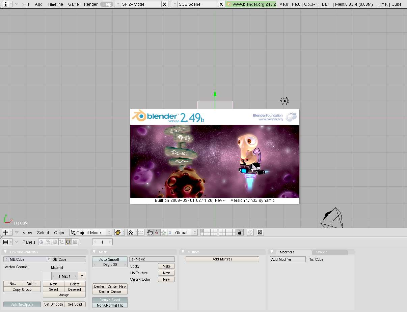Open the Global orientation dropdown
Screen dimensions: 407x312
tap(186, 232)
